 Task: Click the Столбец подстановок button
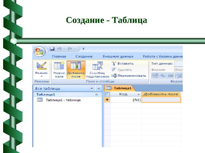[98, 70]
